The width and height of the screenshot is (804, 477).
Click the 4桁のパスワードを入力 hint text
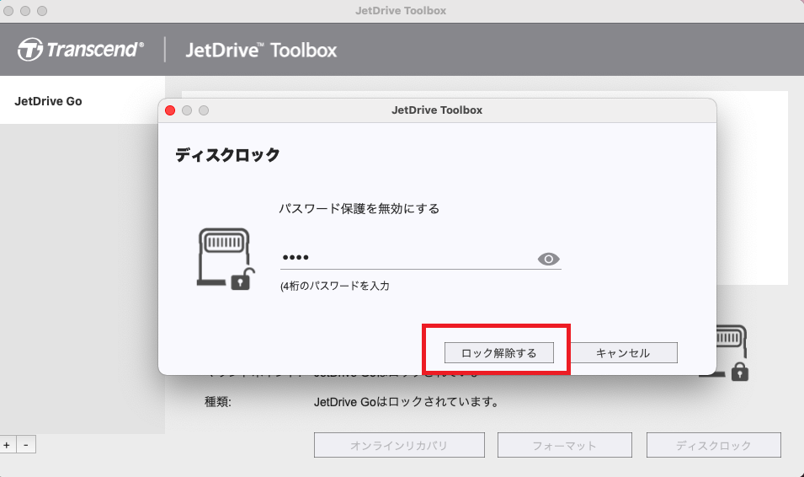tap(335, 286)
